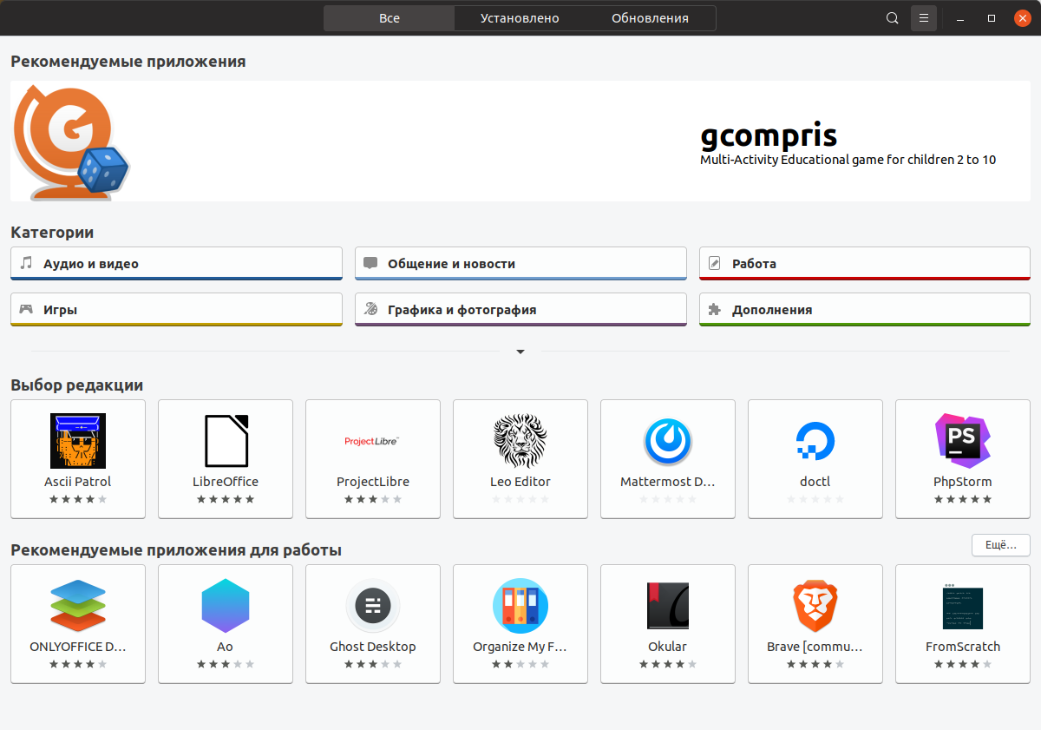Click the gcompris title text
The image size is (1041, 730).
(769, 135)
